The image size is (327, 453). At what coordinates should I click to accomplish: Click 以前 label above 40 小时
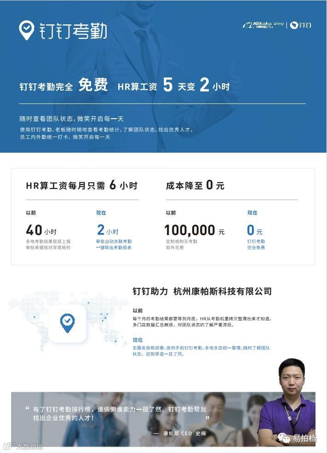click(31, 212)
